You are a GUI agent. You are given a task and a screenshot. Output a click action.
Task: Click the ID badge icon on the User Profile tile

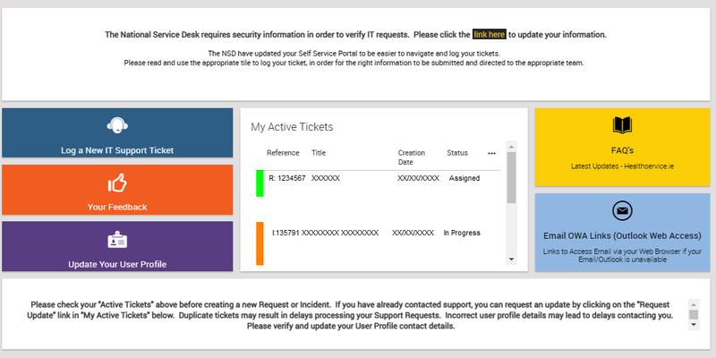117,240
